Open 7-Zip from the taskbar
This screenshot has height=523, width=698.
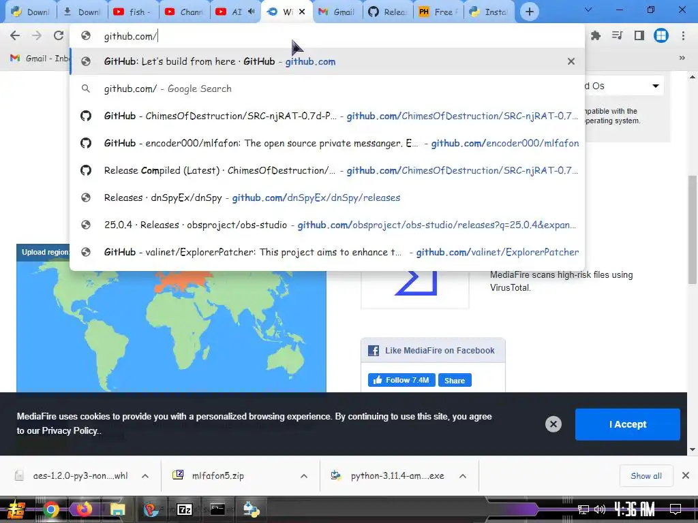(x=184, y=509)
